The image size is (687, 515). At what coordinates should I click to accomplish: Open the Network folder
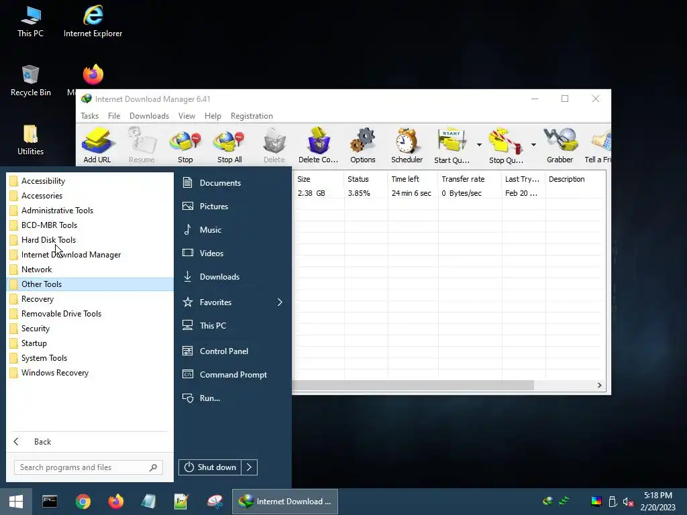(x=91, y=270)
